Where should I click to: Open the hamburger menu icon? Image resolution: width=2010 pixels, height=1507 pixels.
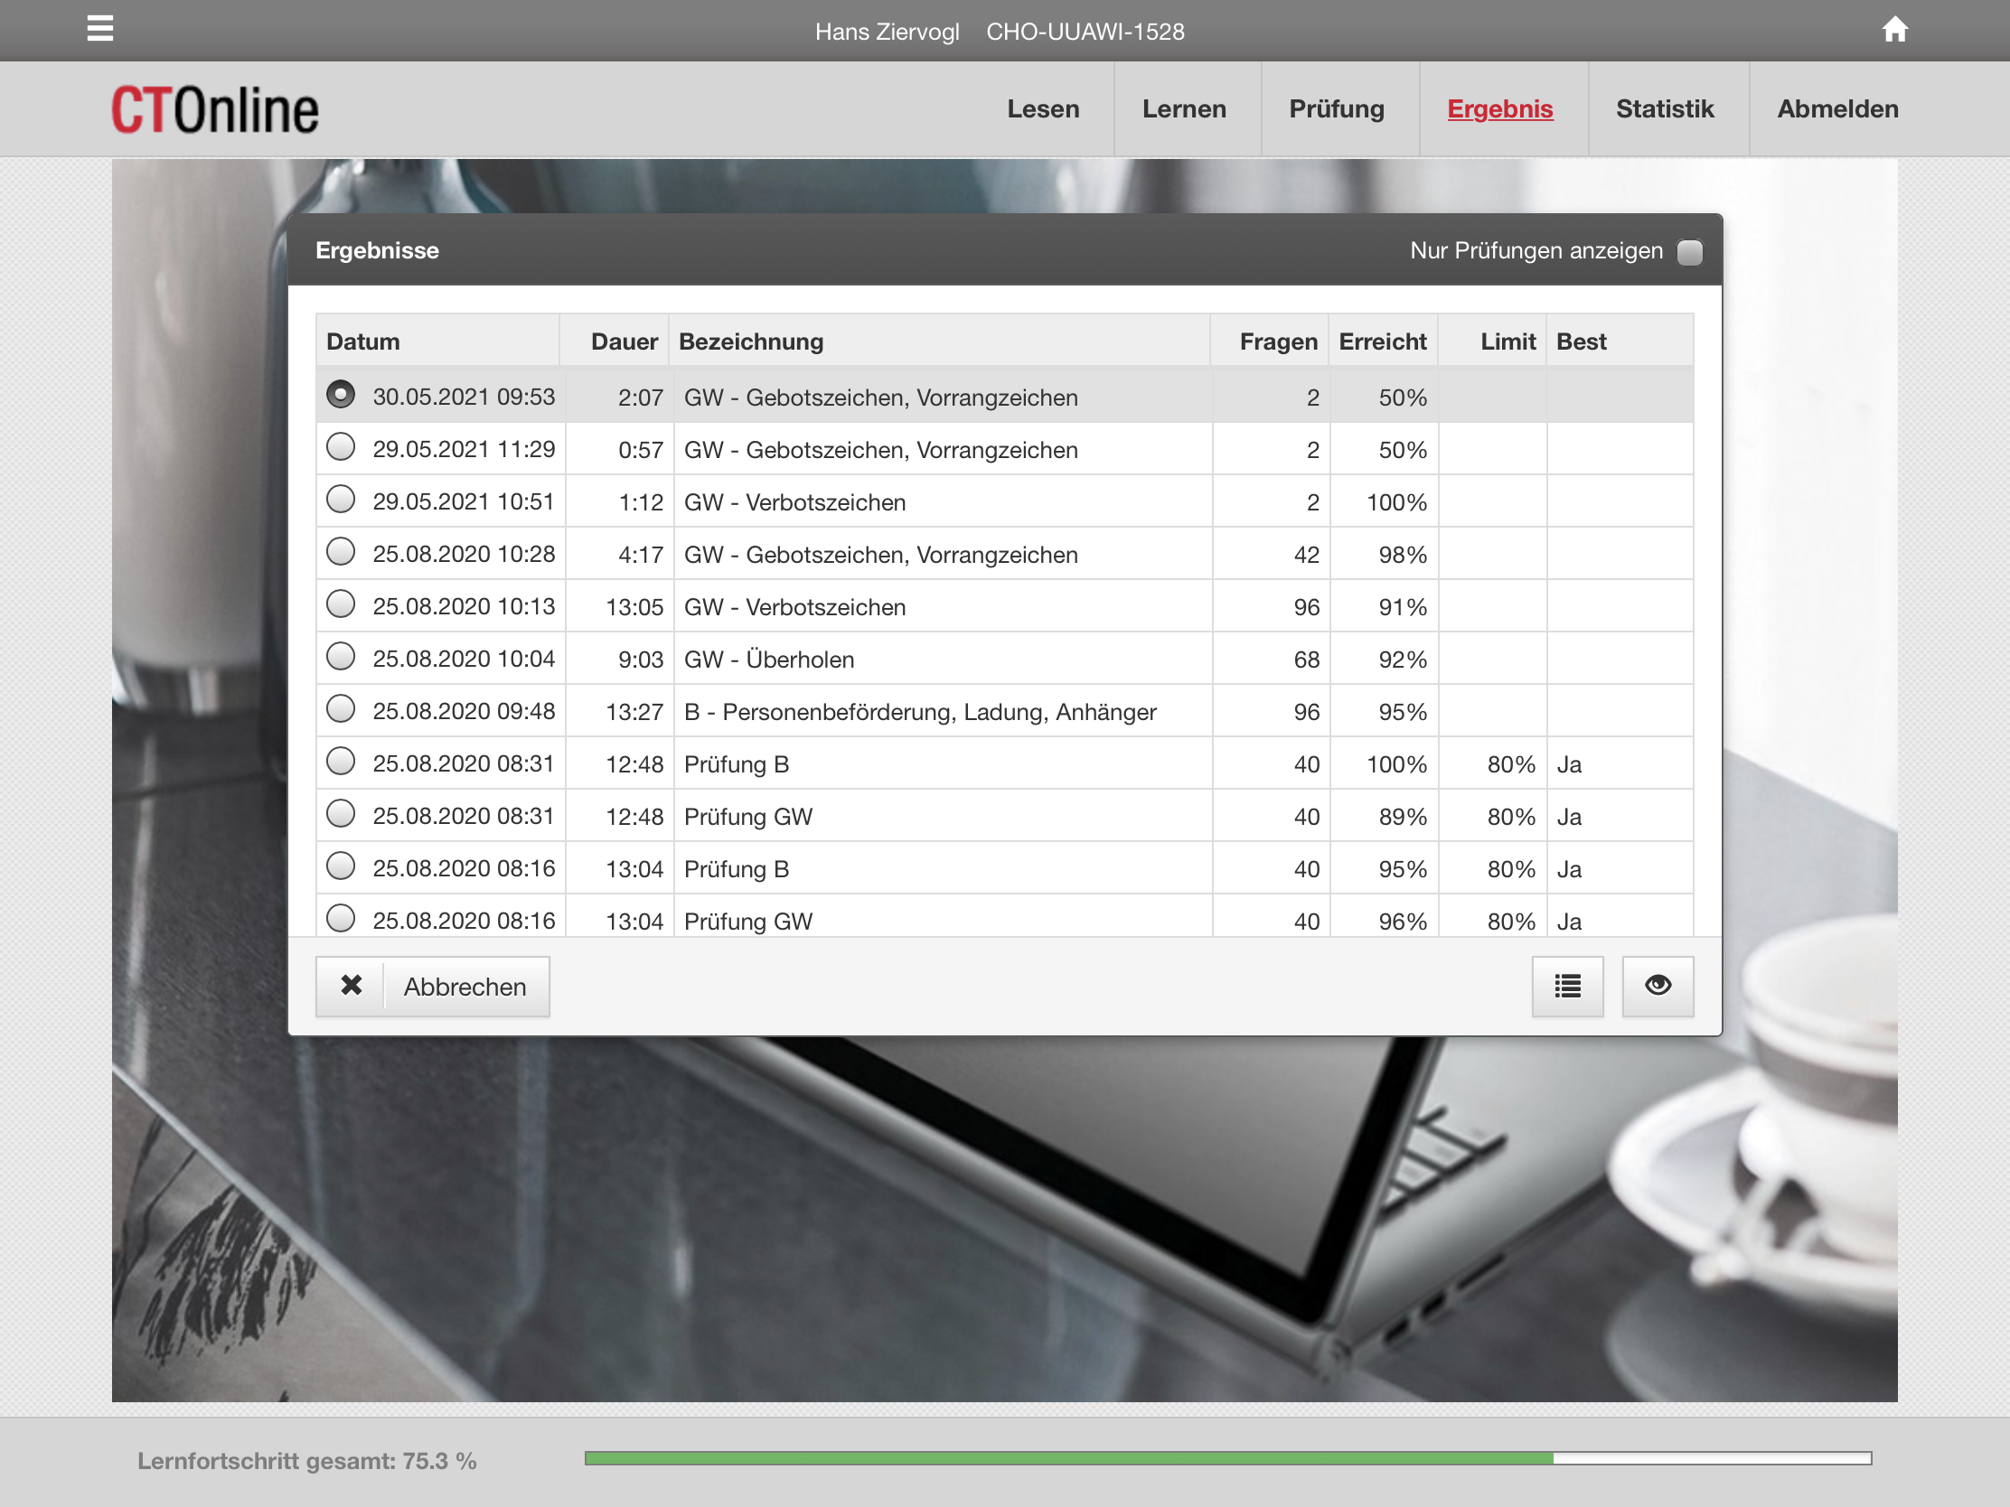[x=100, y=29]
